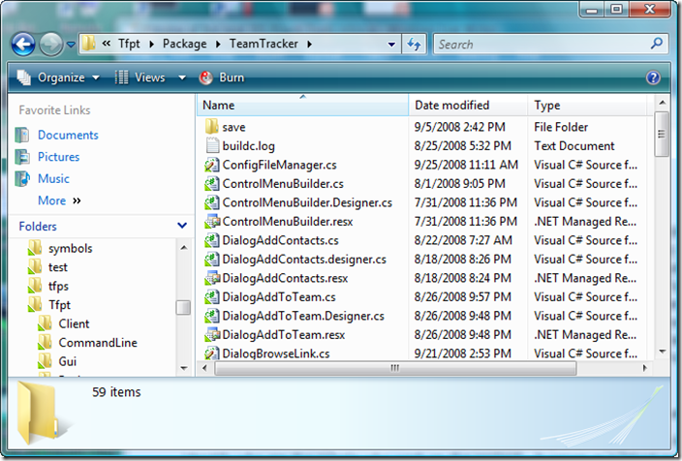The height and width of the screenshot is (461, 682).
Task: Click the greyed-out Forward arrow button
Action: 51,44
